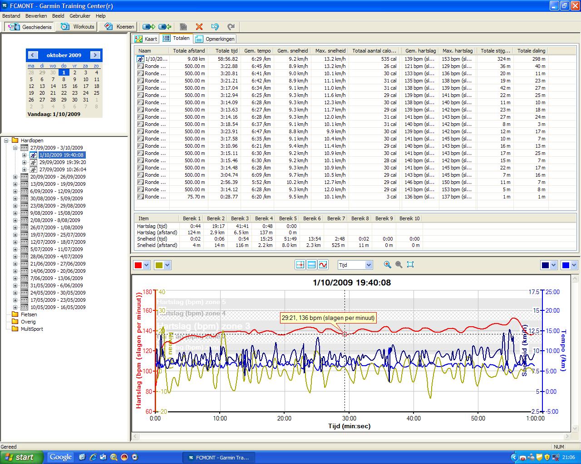Screen dimensions: 581x464
Task: Click the blue undo arrow icon
Action: click(215, 27)
